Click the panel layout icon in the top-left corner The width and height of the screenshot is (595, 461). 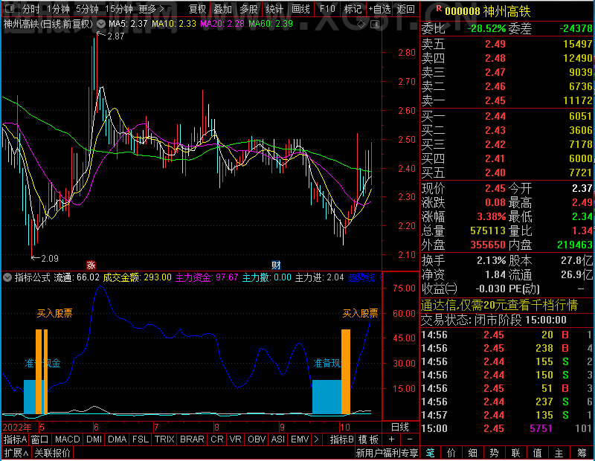click(10, 8)
